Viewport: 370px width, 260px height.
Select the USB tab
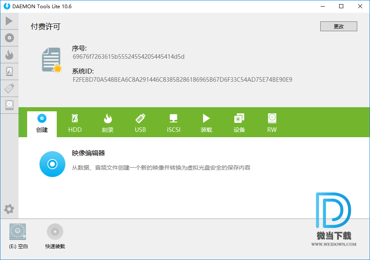pos(141,123)
